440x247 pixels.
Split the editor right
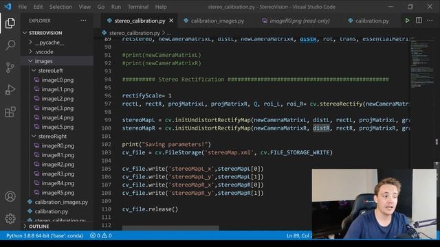(419, 21)
